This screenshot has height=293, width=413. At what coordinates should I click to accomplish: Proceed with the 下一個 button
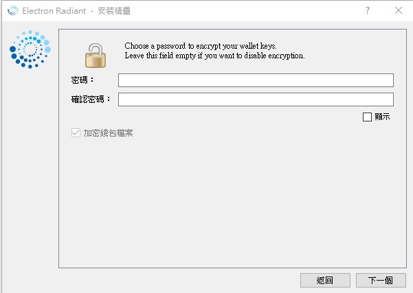pos(381,281)
